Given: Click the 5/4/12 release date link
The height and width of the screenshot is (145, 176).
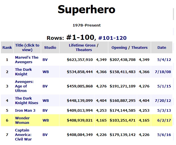Looking at the screenshot, I should [166, 60].
